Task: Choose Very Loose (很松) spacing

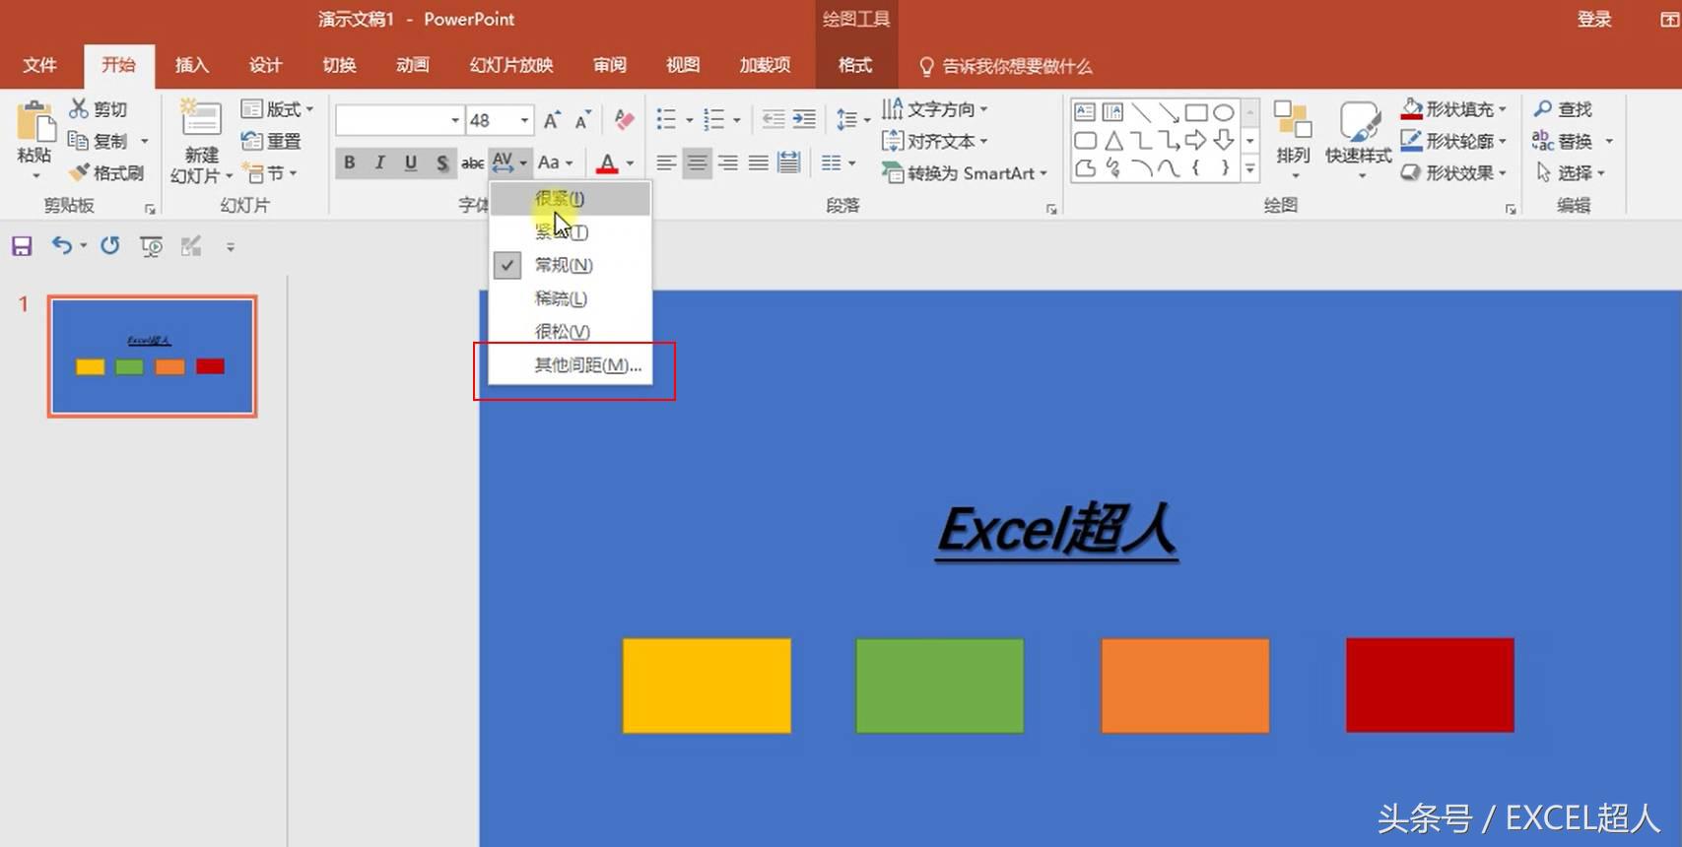Action: pos(571,332)
